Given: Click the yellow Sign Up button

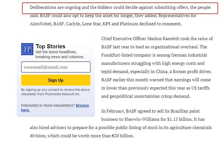Looking at the screenshot, I should (x=56, y=80).
